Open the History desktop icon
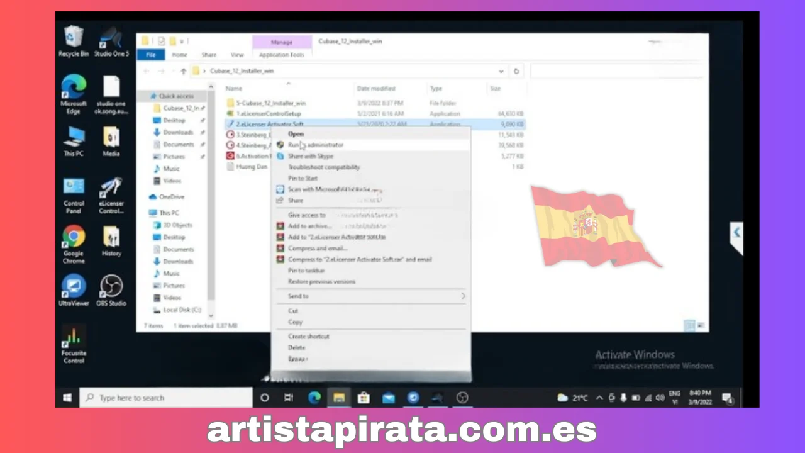This screenshot has height=453, width=805. (111, 240)
